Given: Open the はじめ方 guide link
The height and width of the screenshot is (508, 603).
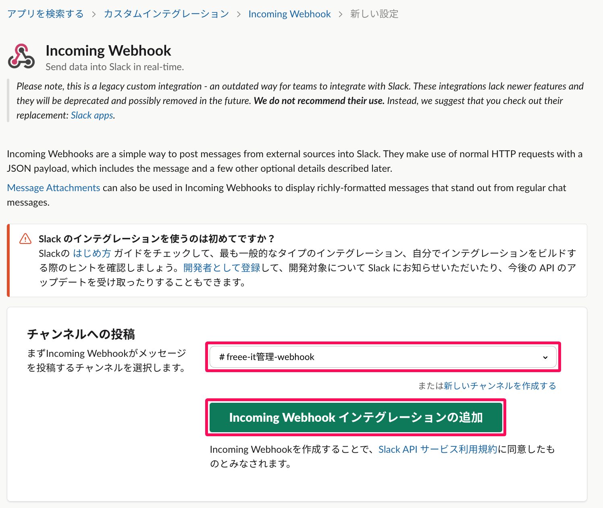Looking at the screenshot, I should tap(92, 253).
